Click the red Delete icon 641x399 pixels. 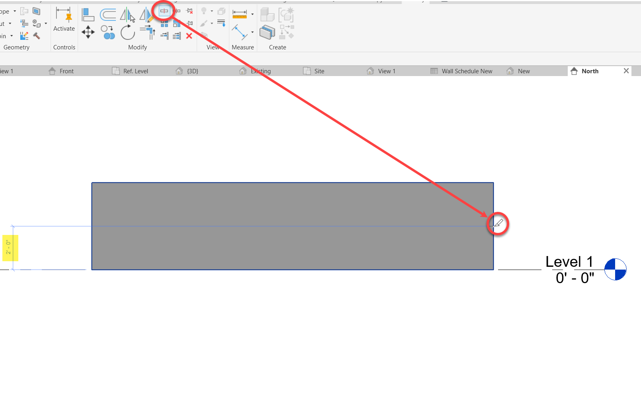coord(189,36)
